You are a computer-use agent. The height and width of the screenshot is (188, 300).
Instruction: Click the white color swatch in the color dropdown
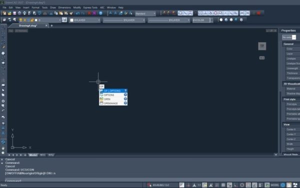click(x=71, y=20)
